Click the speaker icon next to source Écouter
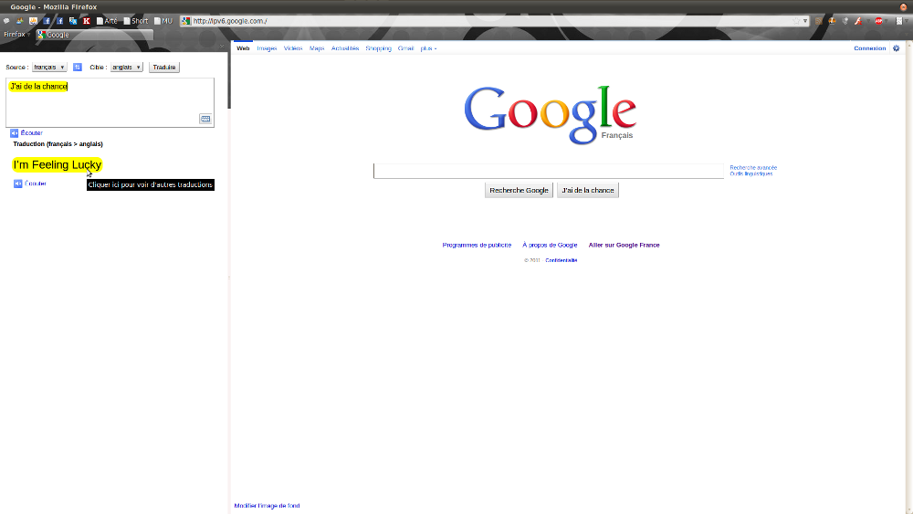This screenshot has height=514, width=913. click(x=15, y=133)
